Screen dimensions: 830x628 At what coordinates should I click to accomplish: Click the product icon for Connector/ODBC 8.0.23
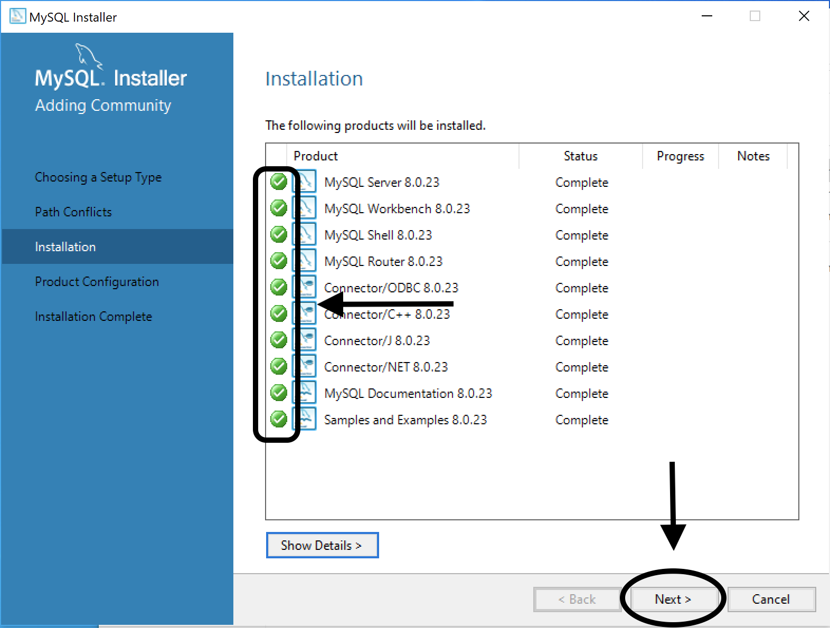coord(305,287)
